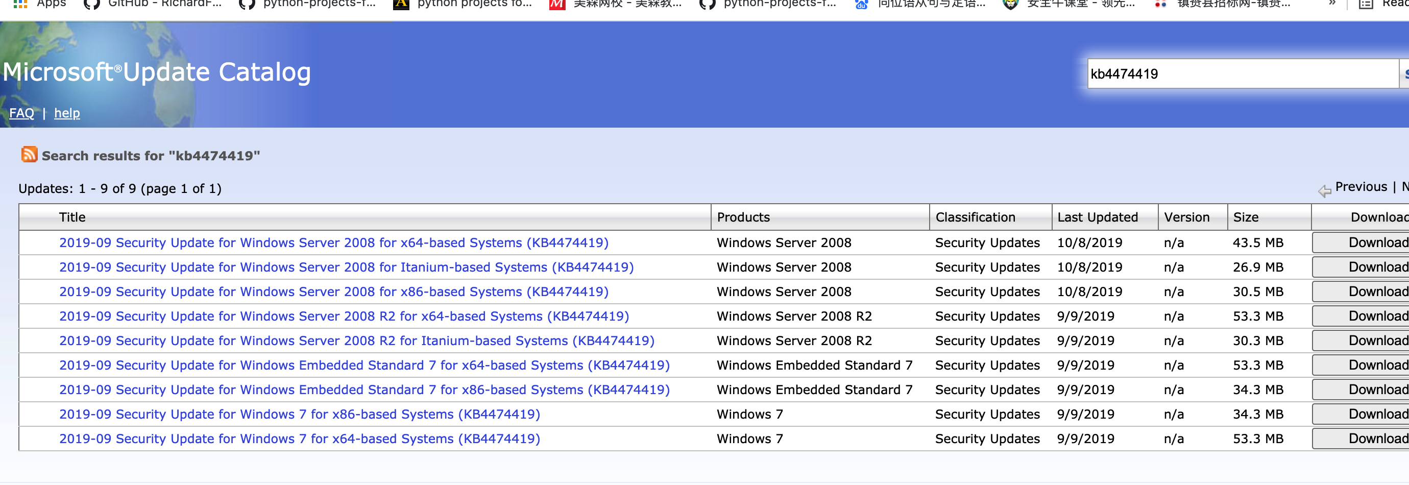Image resolution: width=1409 pixels, height=485 pixels.
Task: Download the Server 2008 R2 x64 update
Action: click(1361, 317)
